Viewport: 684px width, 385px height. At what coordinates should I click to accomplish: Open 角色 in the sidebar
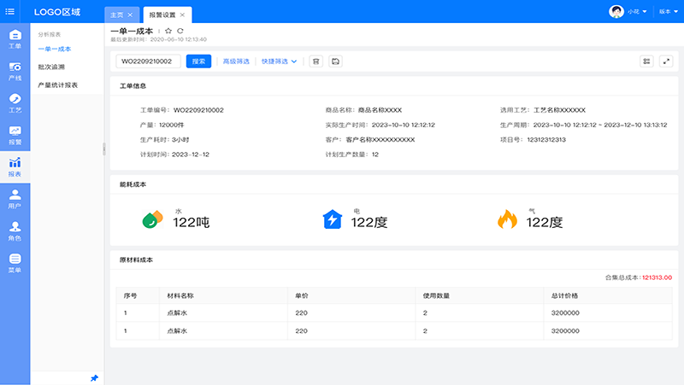15,231
